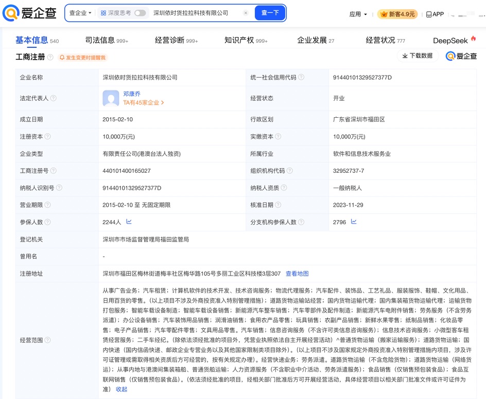486x399 pixels.
Task: Switch to the 经营状况 tab
Action: (x=385, y=41)
